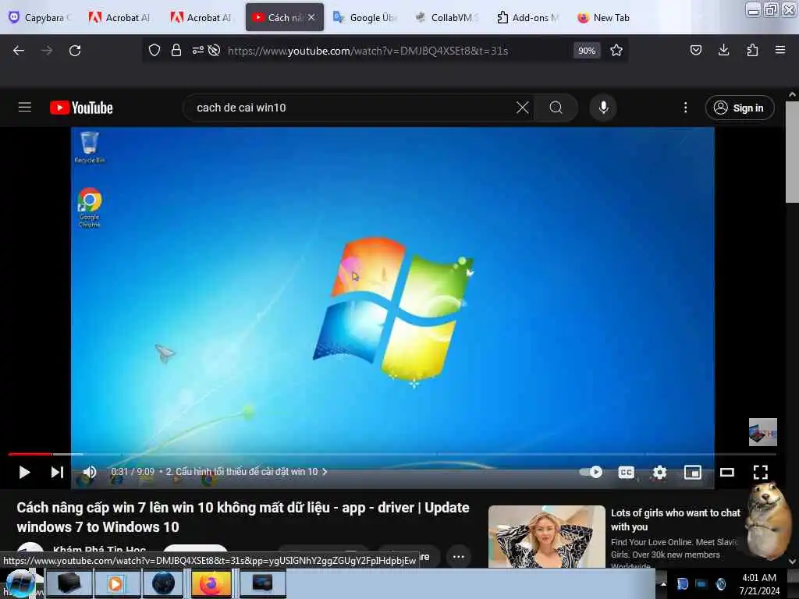Open the tracking protection shield icon
This screenshot has width=799, height=599.
pos(154,50)
